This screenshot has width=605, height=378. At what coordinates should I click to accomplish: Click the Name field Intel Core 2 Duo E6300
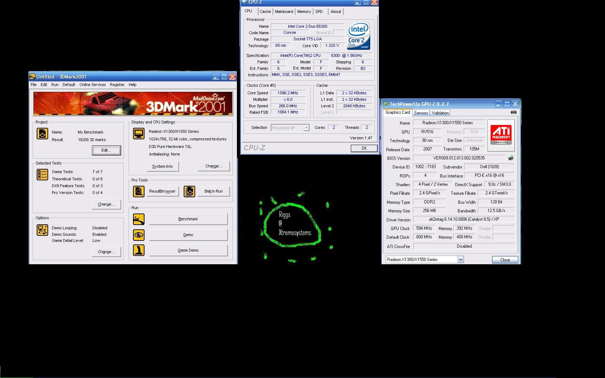point(308,26)
